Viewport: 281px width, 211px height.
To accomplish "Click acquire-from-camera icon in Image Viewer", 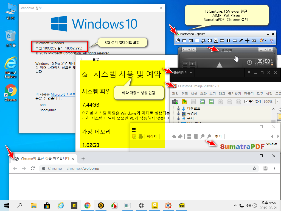I will click(x=175, y=102).
